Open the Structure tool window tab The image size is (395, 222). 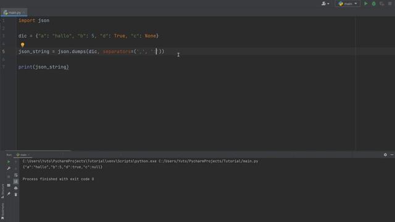coord(2,191)
